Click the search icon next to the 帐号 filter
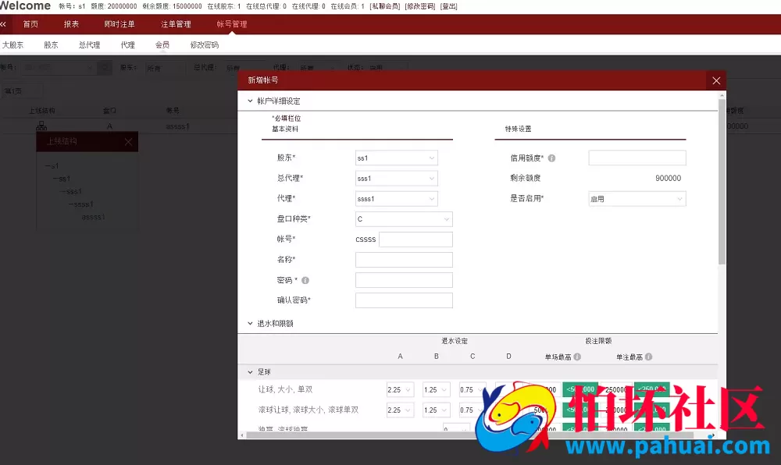 pos(103,68)
